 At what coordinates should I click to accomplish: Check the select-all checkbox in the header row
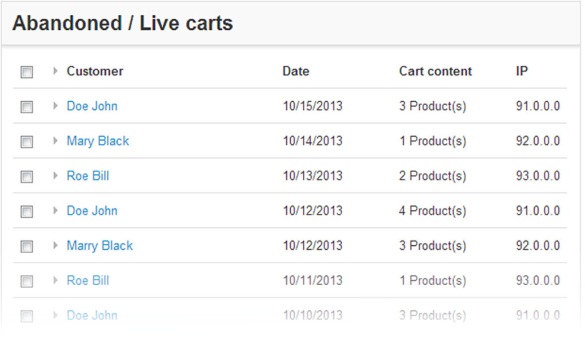tap(27, 72)
